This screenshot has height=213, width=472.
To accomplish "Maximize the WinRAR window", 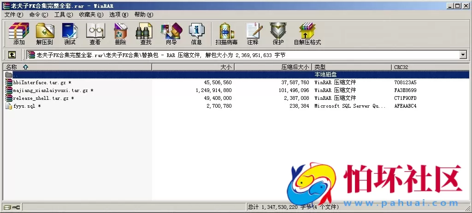I will 458,6.
